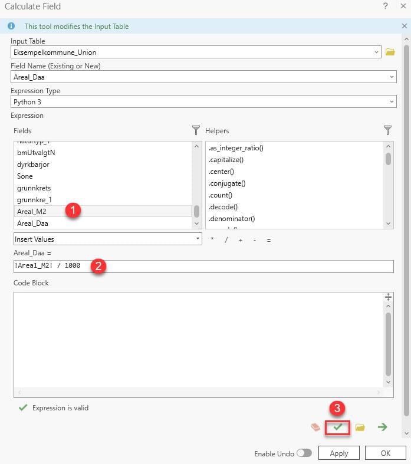Open the Helpers filter funnel icon
The height and width of the screenshot is (464, 411).
387,130
